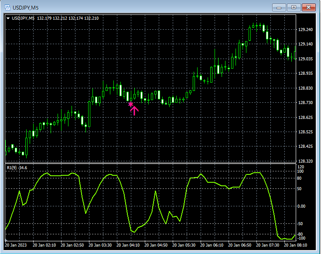The width and height of the screenshot is (321, 254).
Task: Click indicator scale value -100
Action: click(301, 238)
